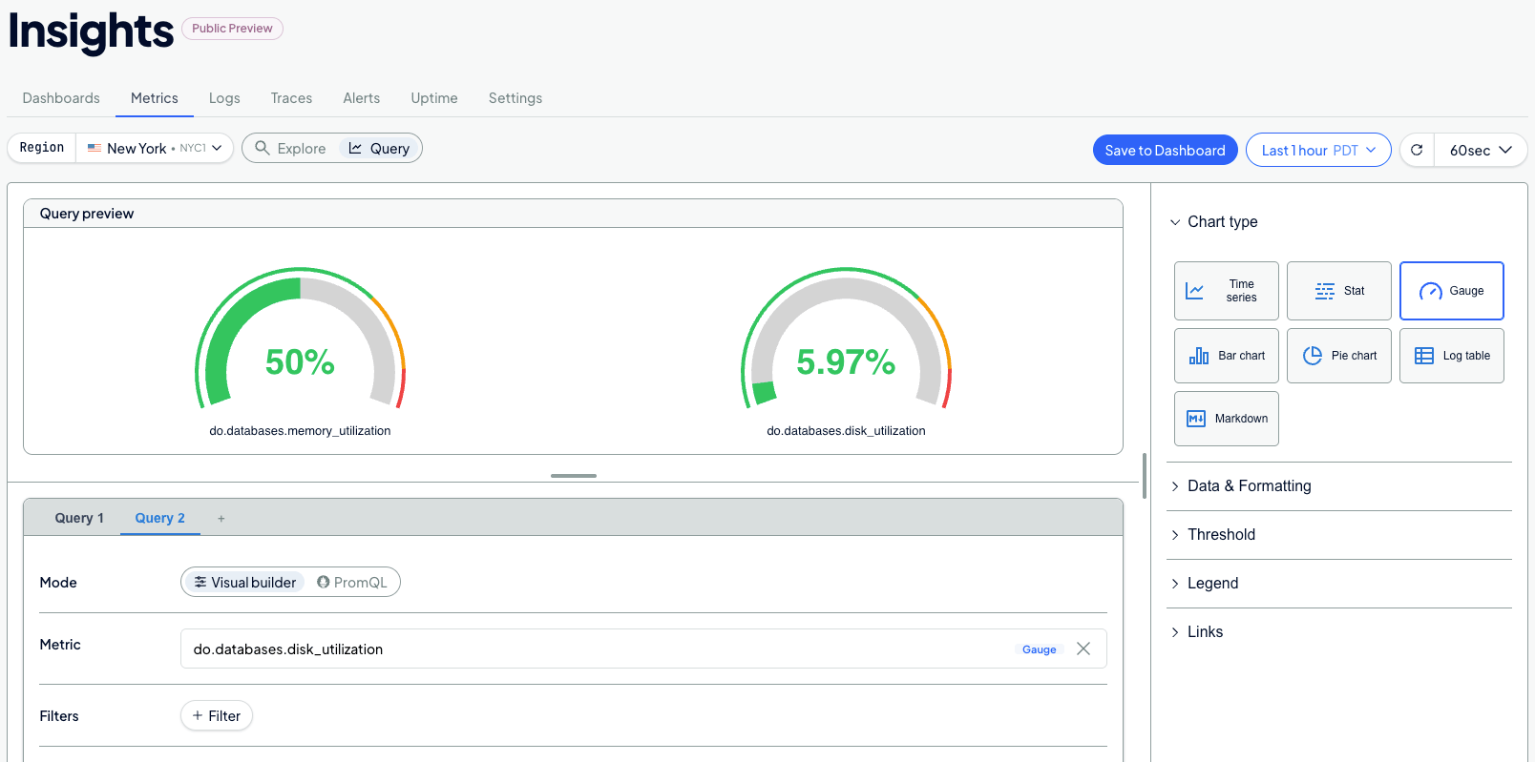
Task: Expand the Links section
Action: point(1196,632)
